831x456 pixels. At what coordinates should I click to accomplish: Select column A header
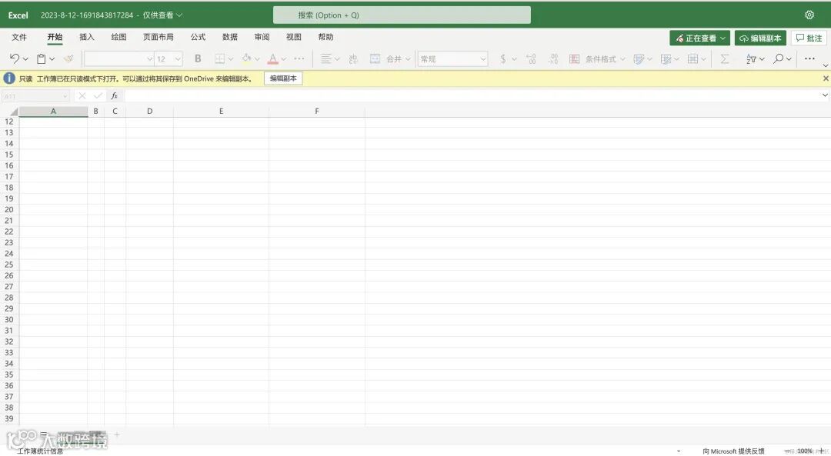(53, 112)
